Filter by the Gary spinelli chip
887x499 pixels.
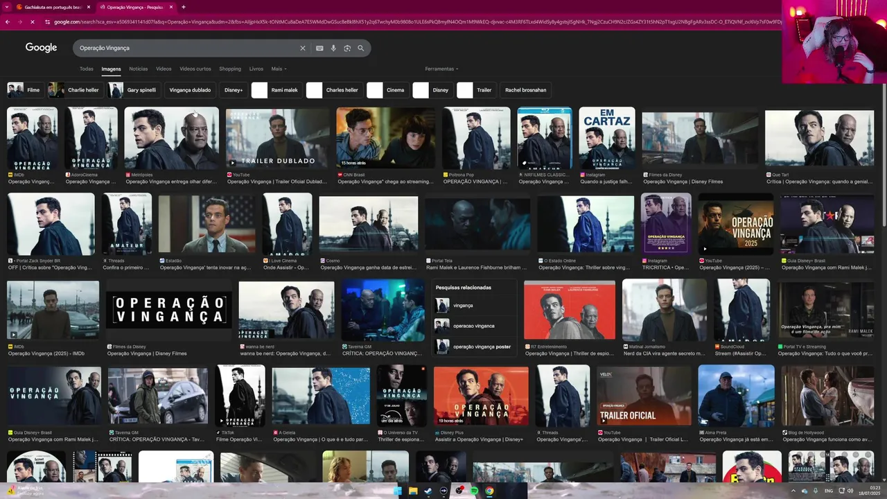point(134,90)
